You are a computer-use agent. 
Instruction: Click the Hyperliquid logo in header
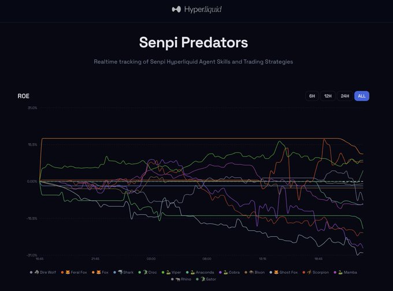point(196,9)
